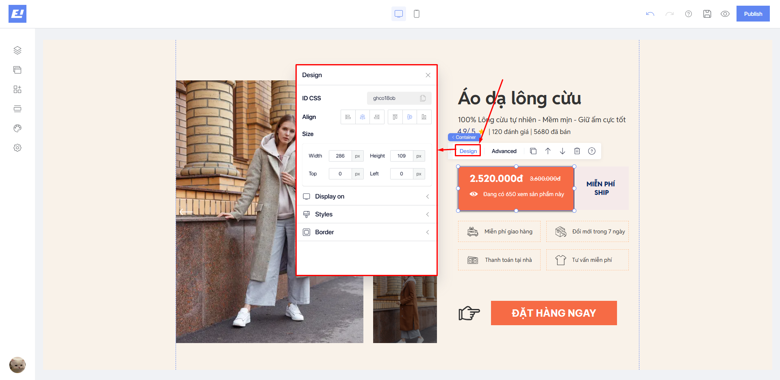Click the ĐẶT HÀNG NGAY order button
This screenshot has width=780, height=380.
(x=554, y=313)
